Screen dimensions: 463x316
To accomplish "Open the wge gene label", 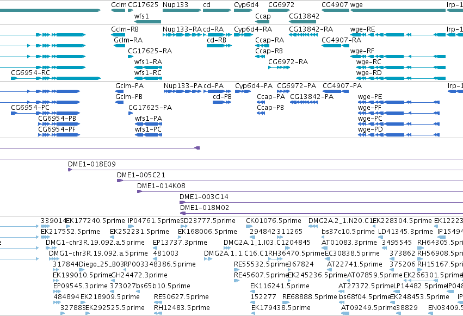I will click(x=356, y=5).
